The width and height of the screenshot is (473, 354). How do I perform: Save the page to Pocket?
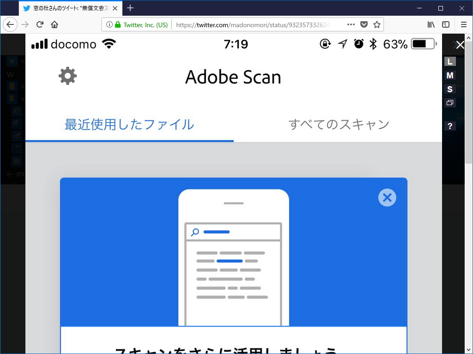pyautogui.click(x=364, y=24)
